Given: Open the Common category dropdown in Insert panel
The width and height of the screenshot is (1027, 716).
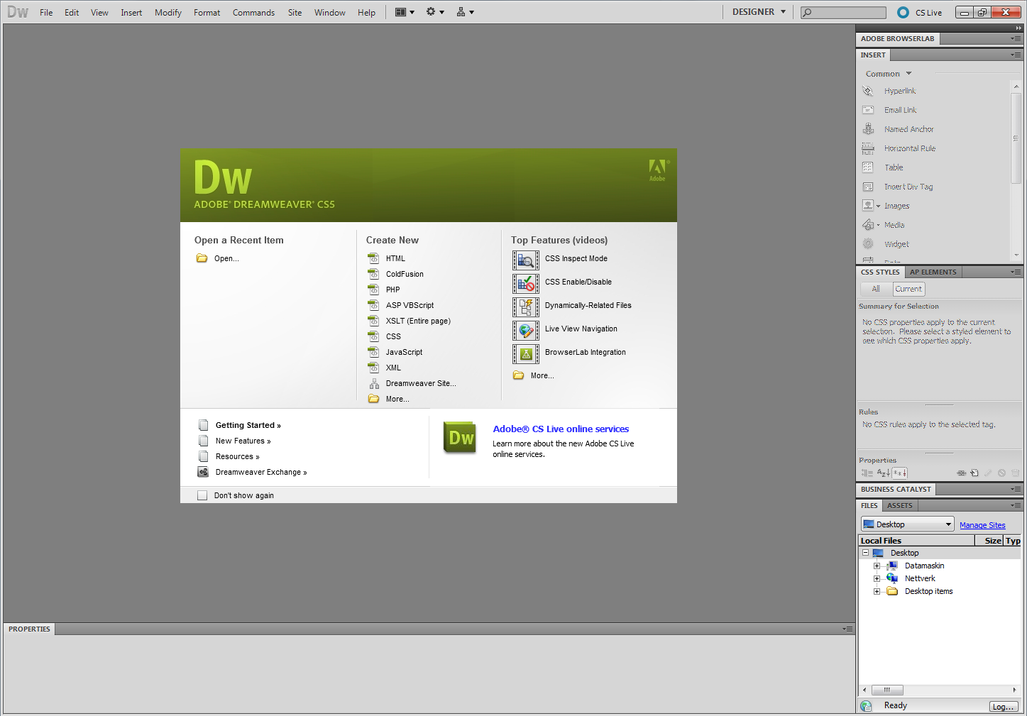Looking at the screenshot, I should [888, 74].
